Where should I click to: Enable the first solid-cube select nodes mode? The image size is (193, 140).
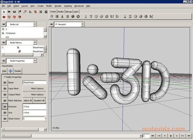(x=4, y=17)
